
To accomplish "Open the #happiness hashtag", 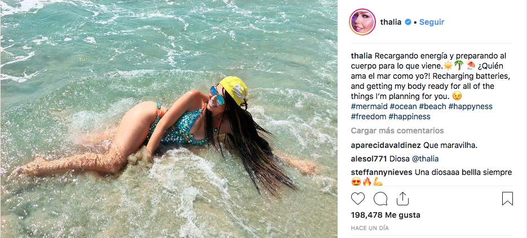I will (409, 117).
